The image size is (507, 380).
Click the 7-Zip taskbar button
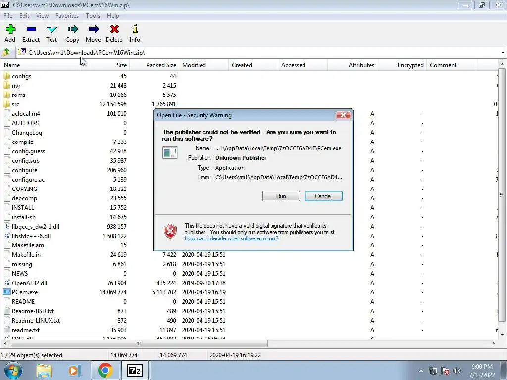pyautogui.click(x=135, y=370)
